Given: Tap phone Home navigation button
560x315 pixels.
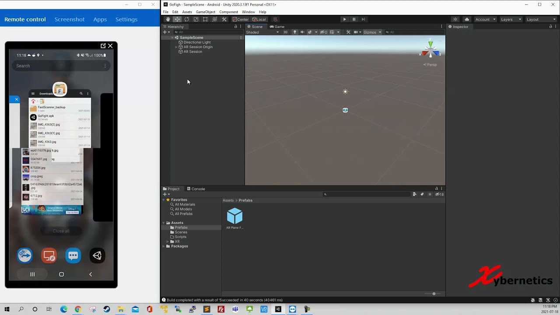Looking at the screenshot, I should [x=61, y=274].
